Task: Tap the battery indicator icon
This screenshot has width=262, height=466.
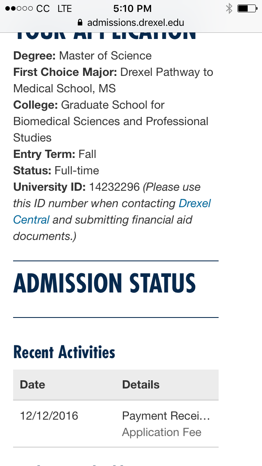Action: tap(247, 8)
